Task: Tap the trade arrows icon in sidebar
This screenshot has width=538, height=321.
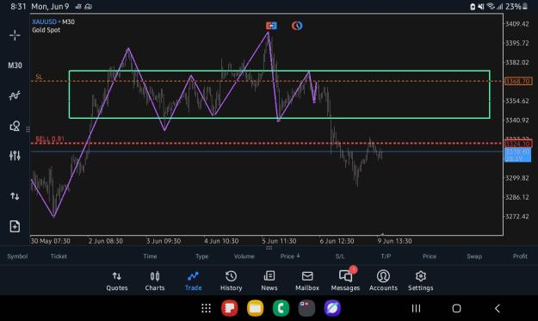Action: click(x=15, y=196)
